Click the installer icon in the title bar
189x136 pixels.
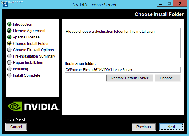pos(4,4)
